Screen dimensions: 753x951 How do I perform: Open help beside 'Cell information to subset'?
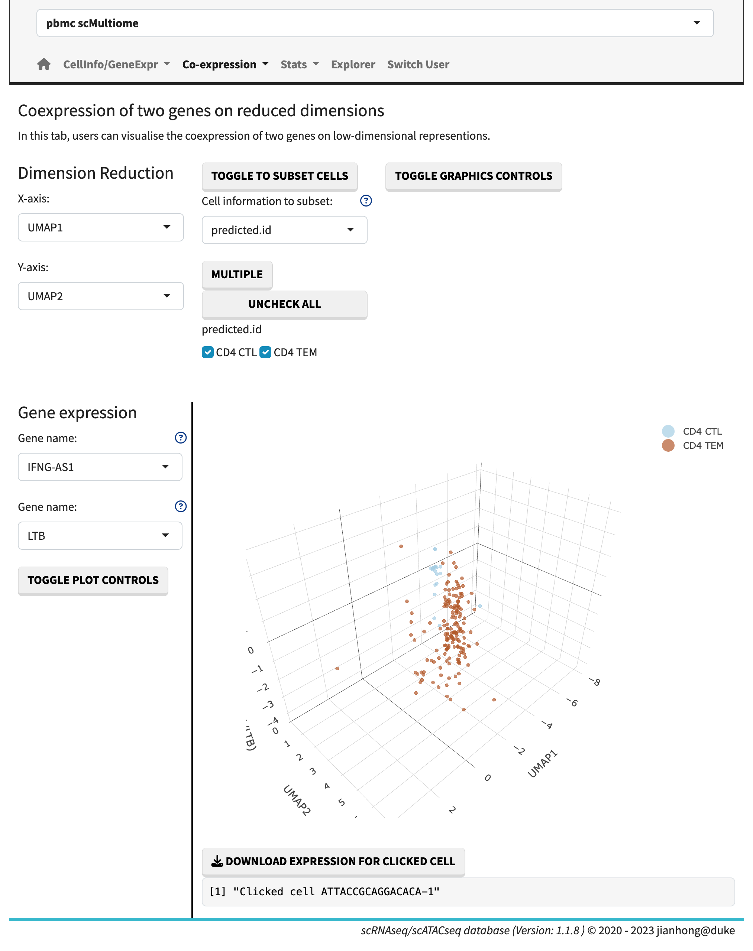pos(366,201)
